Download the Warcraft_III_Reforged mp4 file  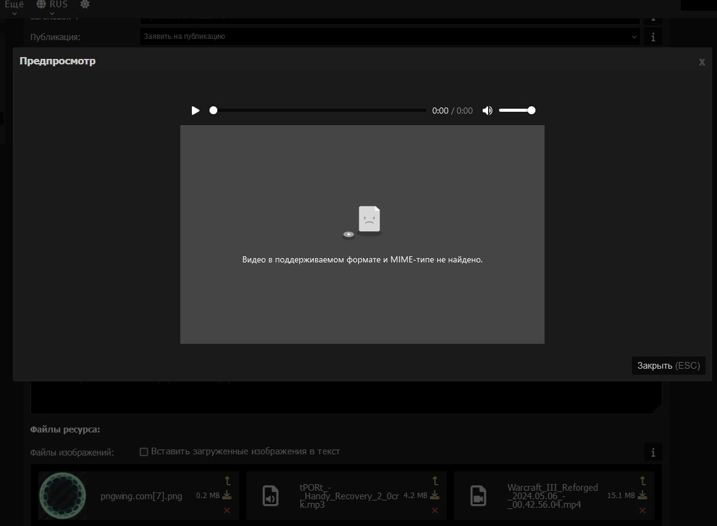[x=642, y=495]
